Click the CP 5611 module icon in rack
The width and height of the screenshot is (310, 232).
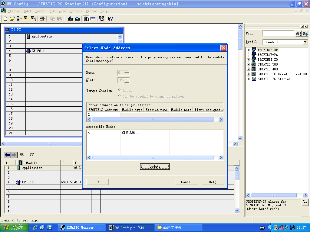coord(28,51)
